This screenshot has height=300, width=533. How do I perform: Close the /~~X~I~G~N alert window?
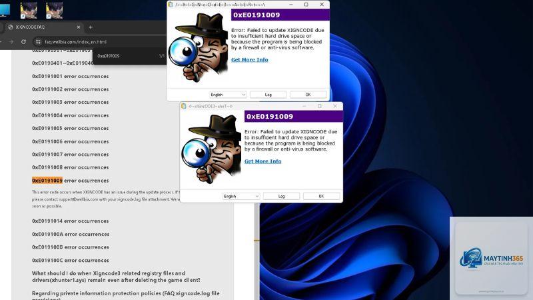[x=322, y=5]
